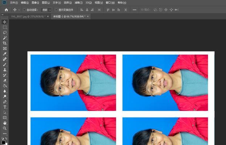Image resolution: width=226 pixels, height=145 pixels.
Task: Open the 文字(Y) menu
Action: (57, 3)
